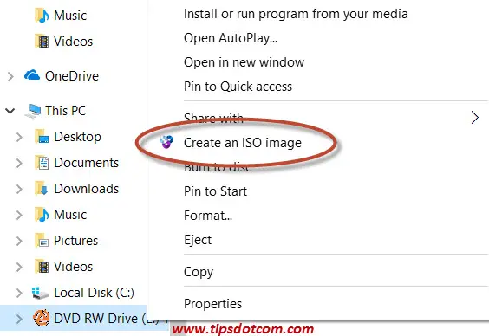Viewport: 489px width, 336px height.
Task: Click the Desktop folder icon
Action: (x=42, y=137)
